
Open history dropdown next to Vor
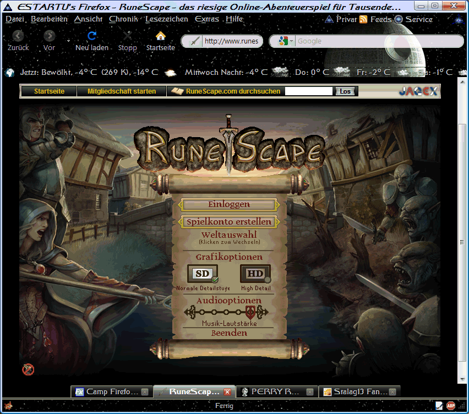pos(68,41)
